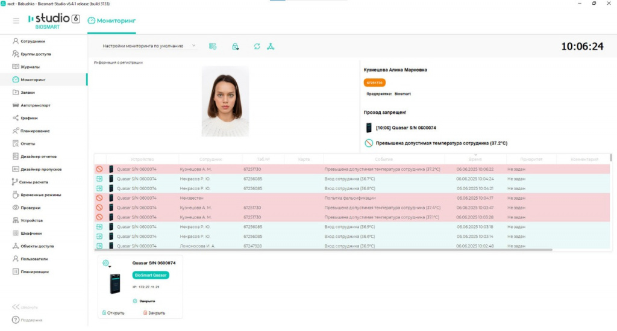This screenshot has height=331, width=617.
Task: Open the hamburger menu icon
Action: tap(16, 20)
